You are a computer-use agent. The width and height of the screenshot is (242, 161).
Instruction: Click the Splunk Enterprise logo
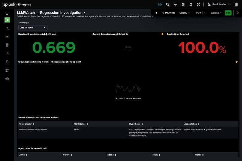pyautogui.click(x=17, y=4)
